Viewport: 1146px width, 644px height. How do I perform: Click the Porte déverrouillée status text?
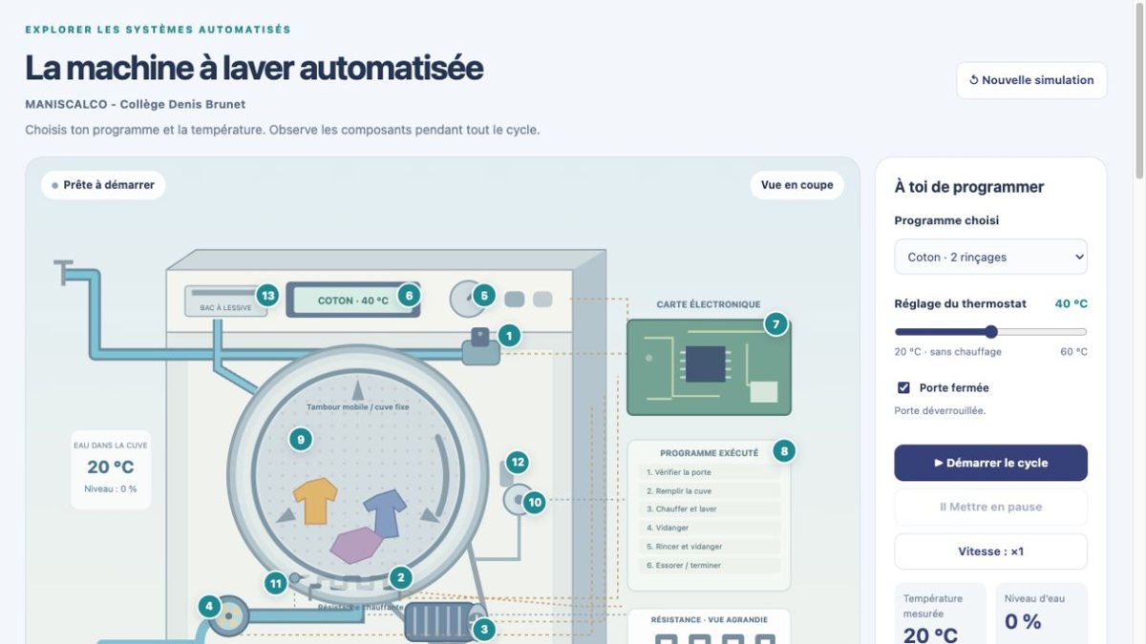pyautogui.click(x=940, y=411)
